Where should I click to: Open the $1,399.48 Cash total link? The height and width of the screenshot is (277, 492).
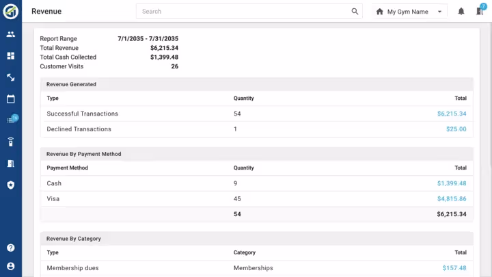pyautogui.click(x=452, y=183)
